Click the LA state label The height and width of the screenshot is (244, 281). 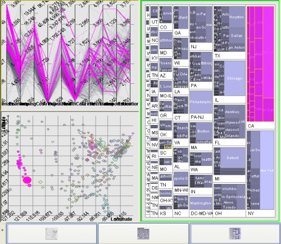click(x=177, y=92)
